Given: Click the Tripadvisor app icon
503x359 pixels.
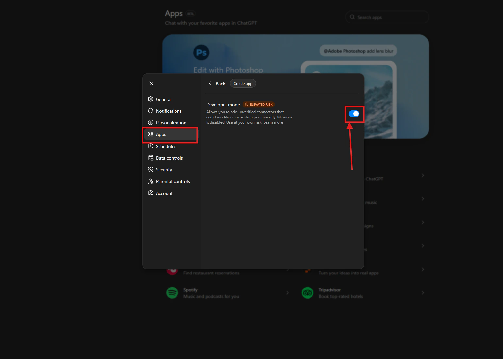Looking at the screenshot, I should point(307,293).
